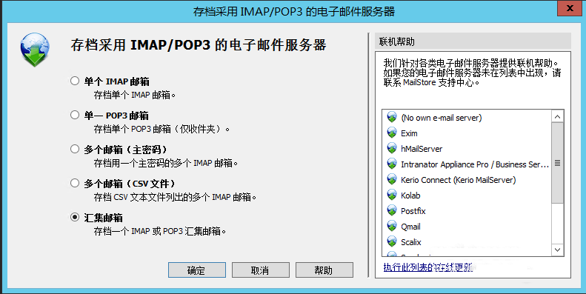The image size is (586, 294).
Task: Select the Qmail entry text
Action: point(410,227)
